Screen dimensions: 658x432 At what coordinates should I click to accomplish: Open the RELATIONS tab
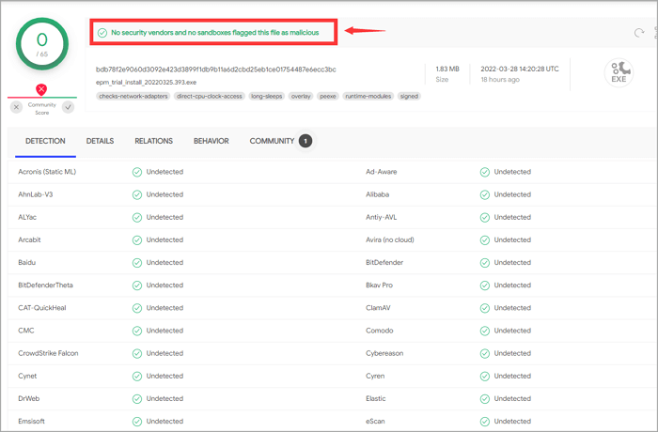point(153,141)
